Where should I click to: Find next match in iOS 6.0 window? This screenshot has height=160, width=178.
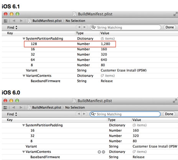point(84,114)
